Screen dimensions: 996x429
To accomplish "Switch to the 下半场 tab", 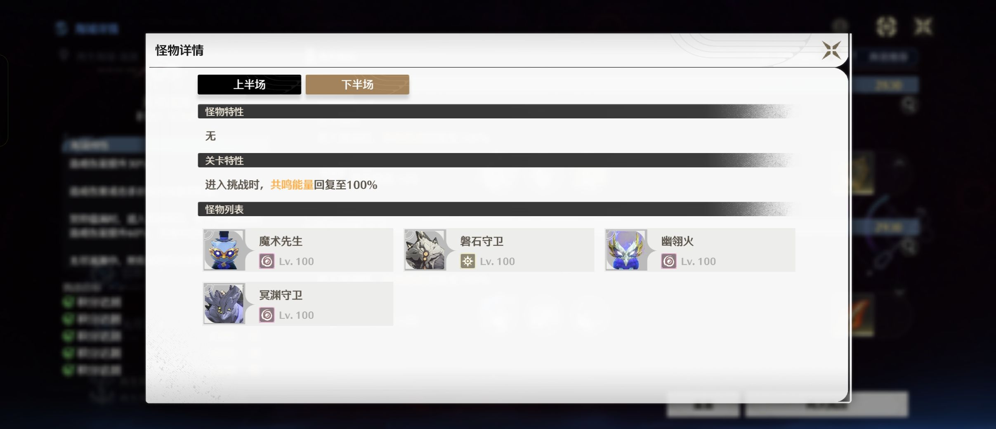I will click(x=357, y=85).
